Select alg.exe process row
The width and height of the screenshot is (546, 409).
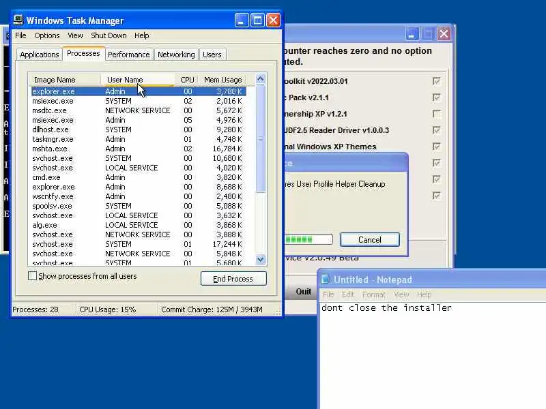click(x=137, y=225)
